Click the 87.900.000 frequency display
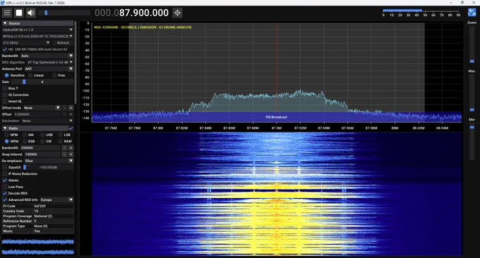The height and width of the screenshot is (258, 480). 131,13
